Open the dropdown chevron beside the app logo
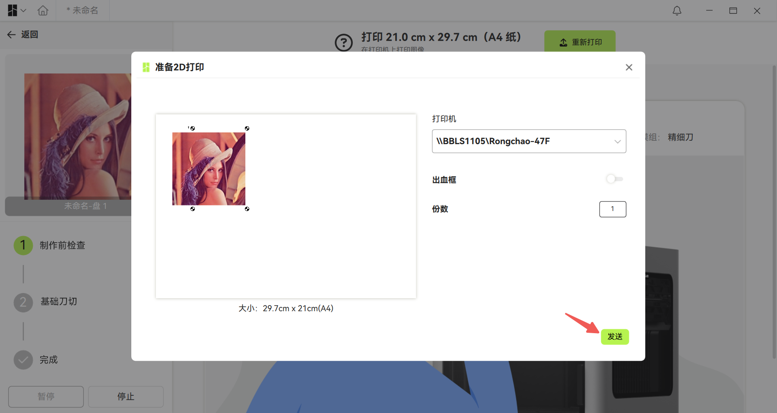The image size is (777, 413). [x=24, y=10]
